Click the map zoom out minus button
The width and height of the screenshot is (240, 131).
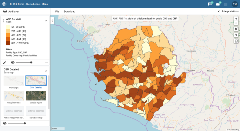tap(236, 23)
